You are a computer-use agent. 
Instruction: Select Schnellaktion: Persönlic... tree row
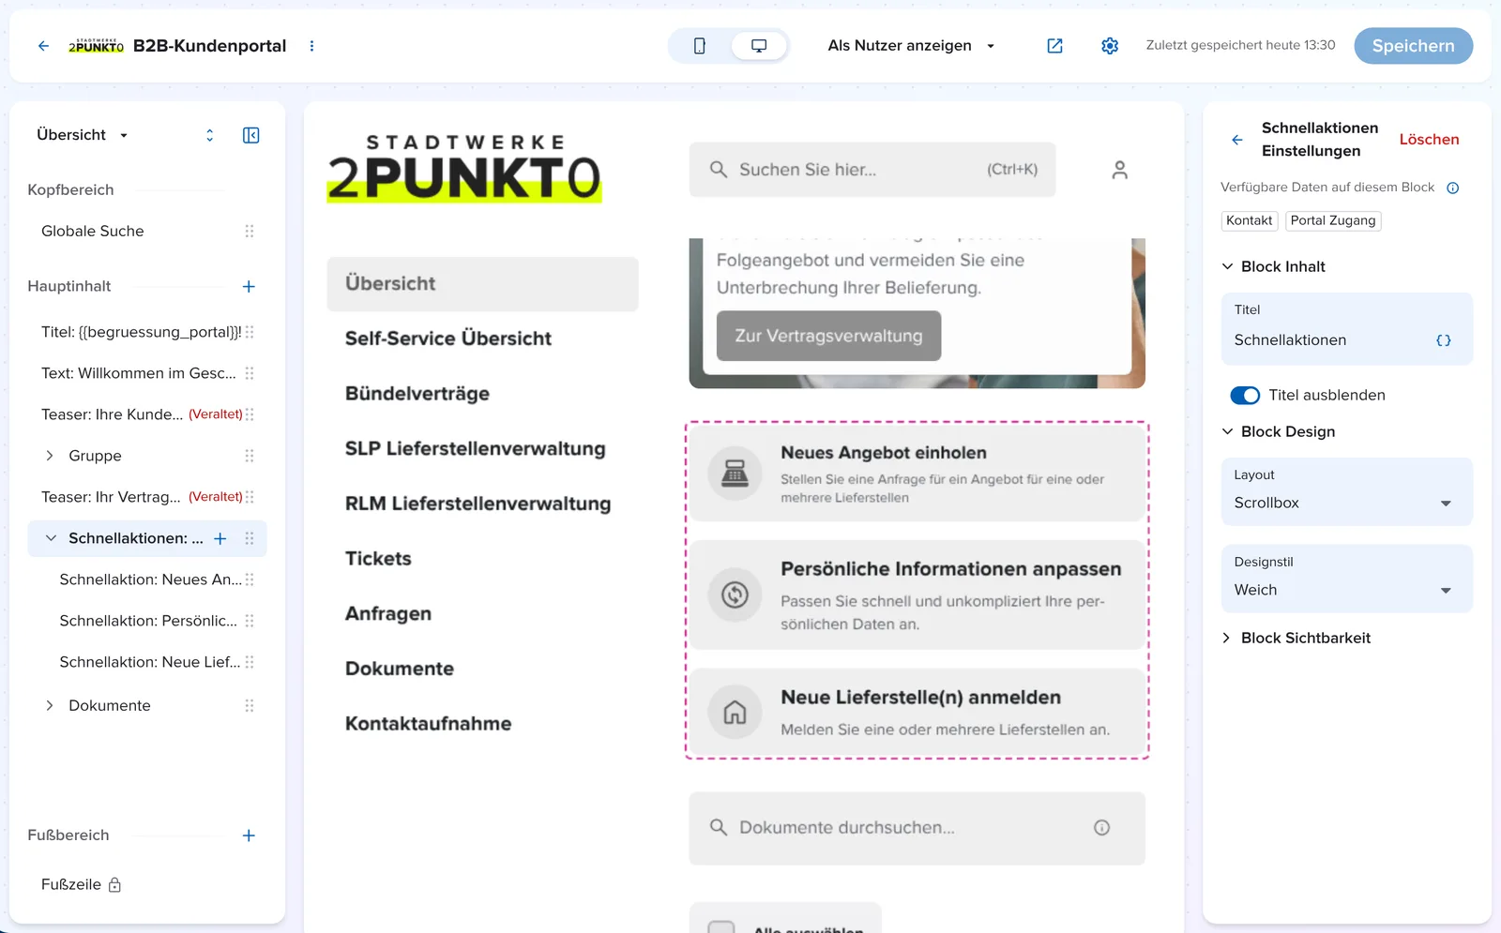coord(147,621)
